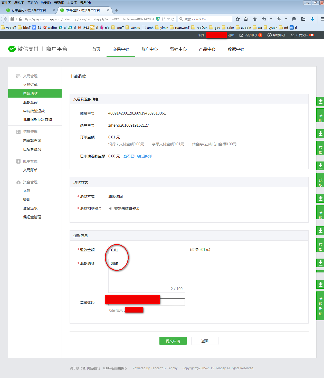Image resolution: width=324 pixels, height=378 pixels.
Task: Click the 退款说明 description text area
Action: (x=147, y=276)
